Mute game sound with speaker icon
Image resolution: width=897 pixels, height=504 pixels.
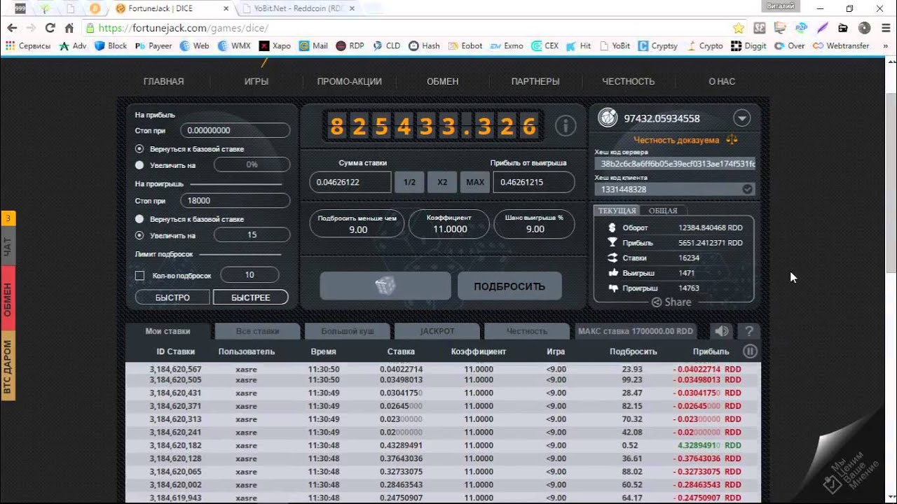coord(722,331)
